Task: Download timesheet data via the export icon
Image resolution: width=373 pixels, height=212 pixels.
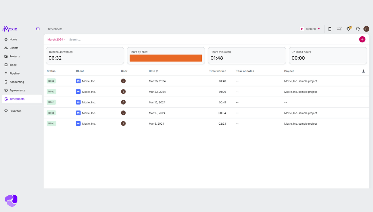Action: (x=363, y=71)
